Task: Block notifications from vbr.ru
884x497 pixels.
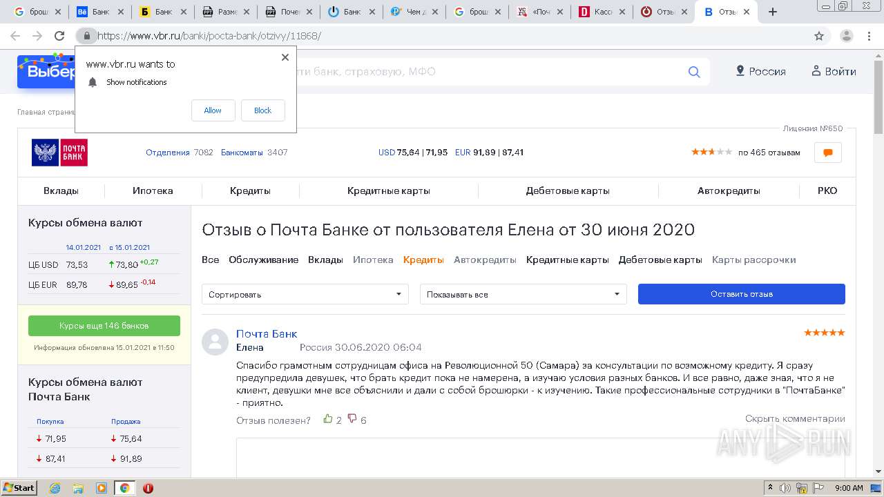Action: (x=262, y=110)
